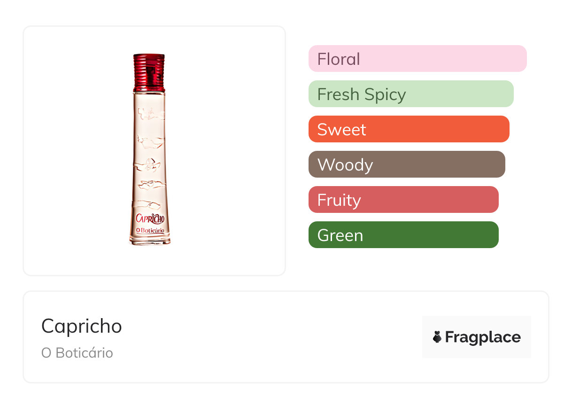This screenshot has height=406, width=572.
Task: Choose the dark Green accord bar
Action: point(403,235)
